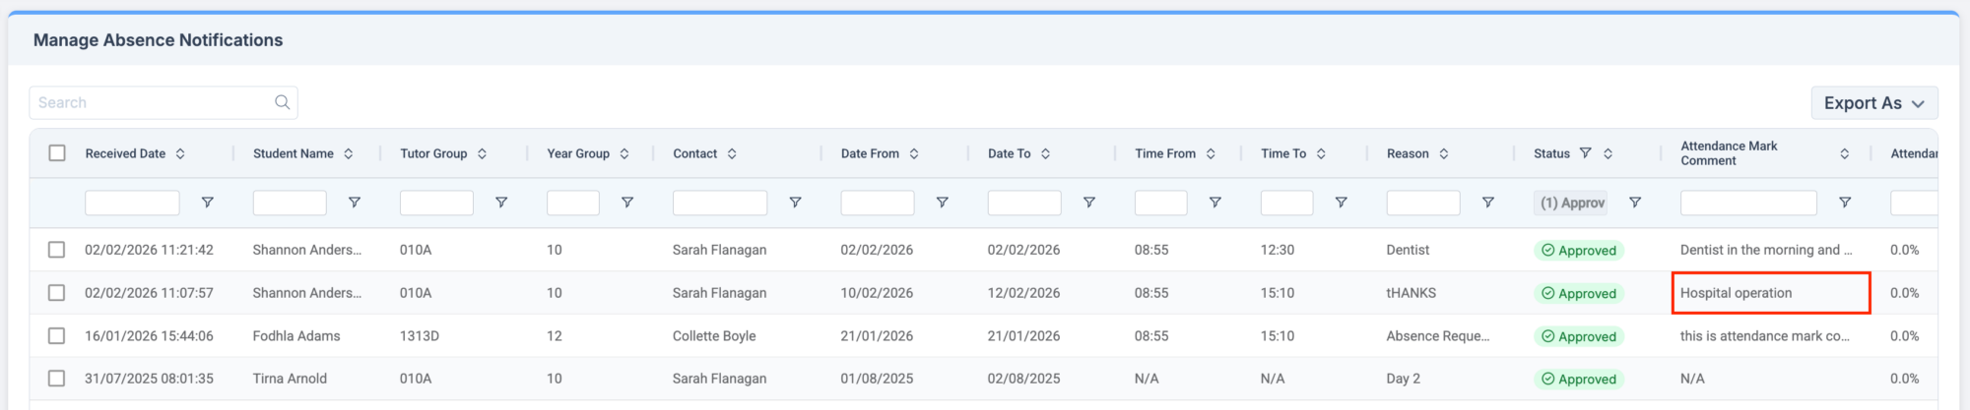Image resolution: width=1970 pixels, height=410 pixels.
Task: Click the Date To column header
Action: 1009,153
